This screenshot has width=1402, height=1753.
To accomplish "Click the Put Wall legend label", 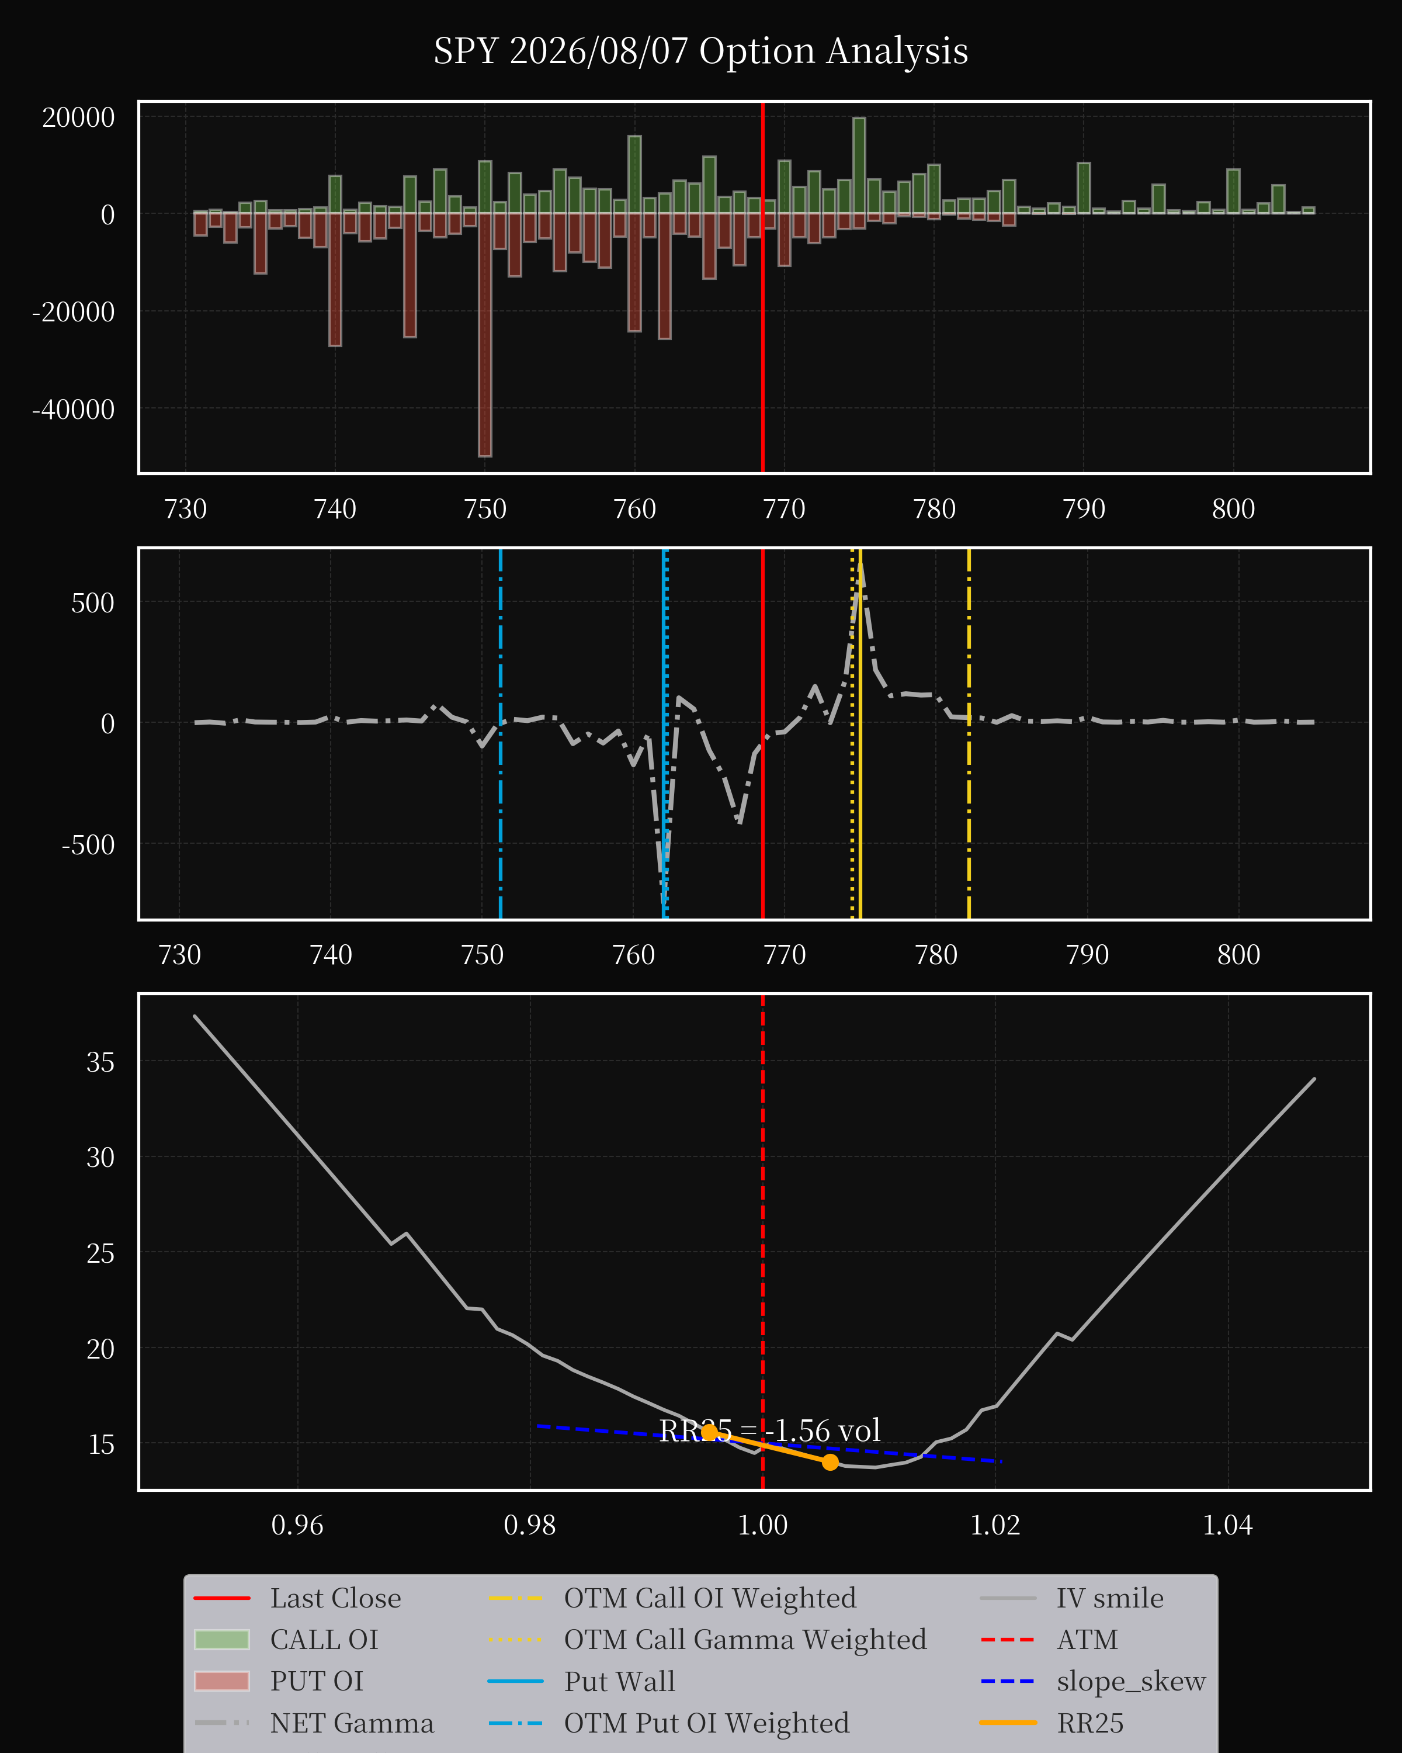I will (x=620, y=1682).
